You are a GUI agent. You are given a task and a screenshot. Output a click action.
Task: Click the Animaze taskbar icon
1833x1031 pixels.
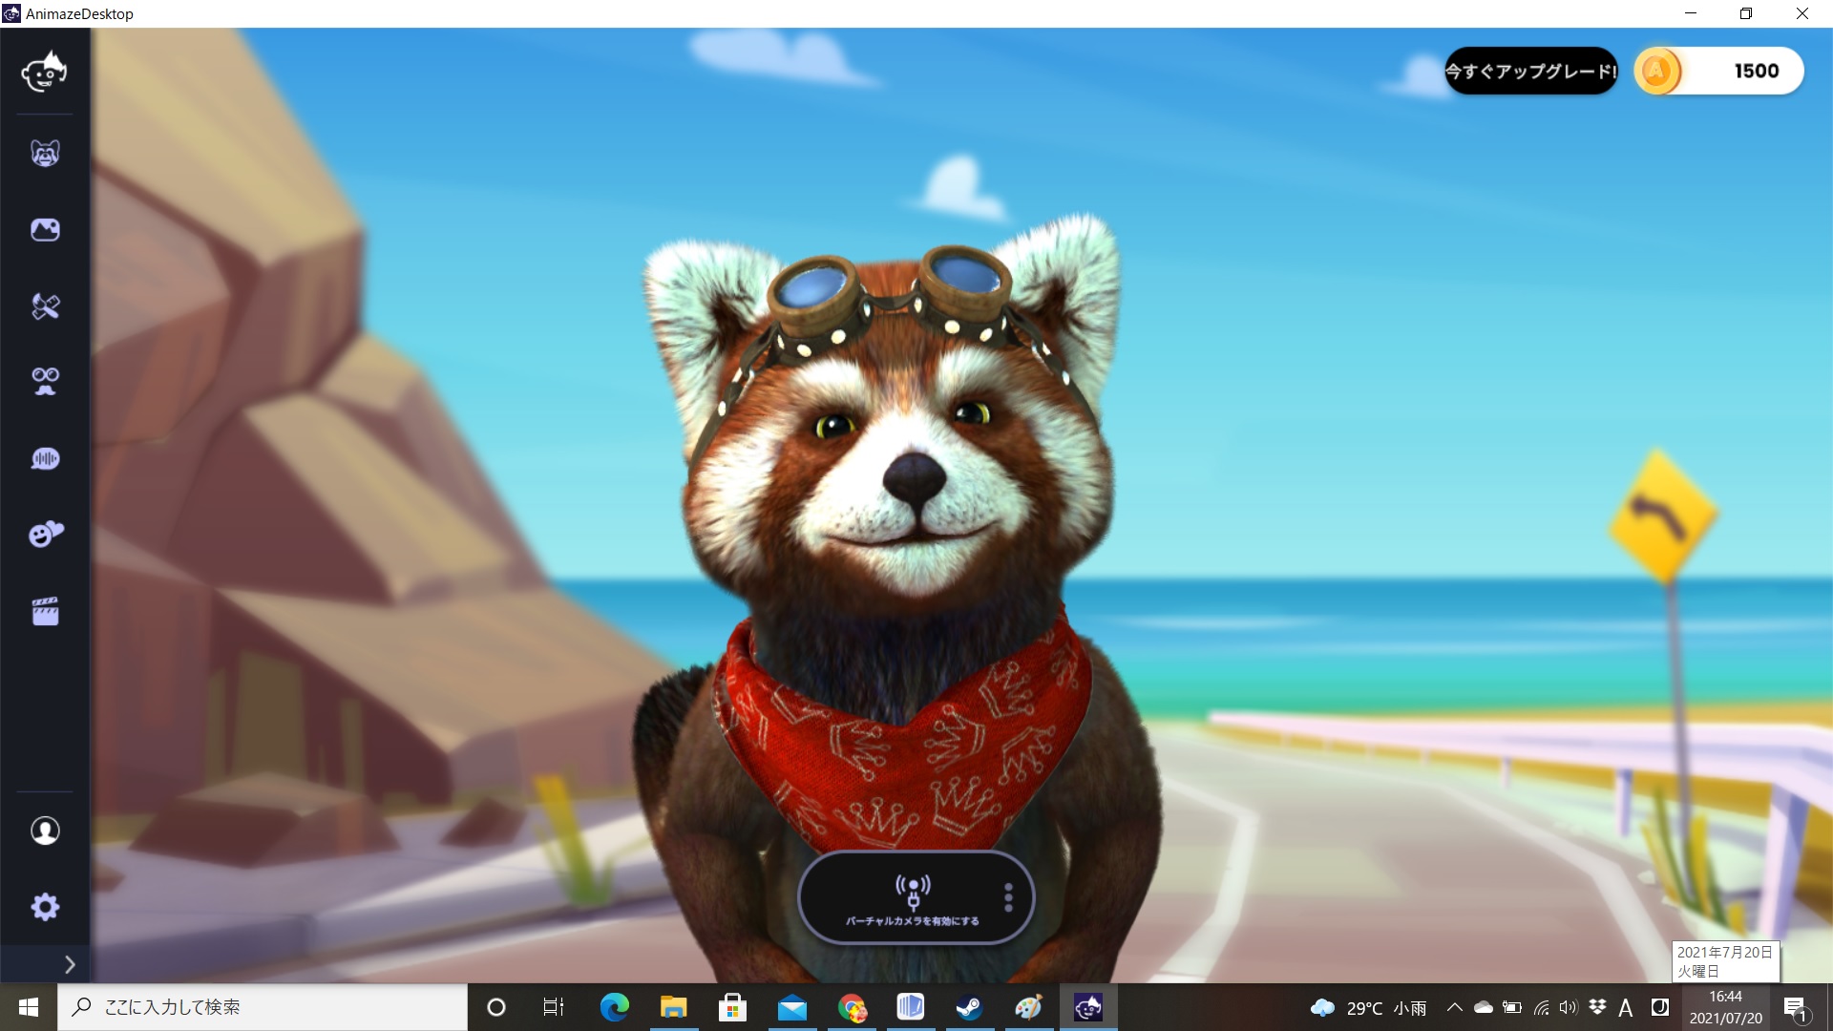point(1087,1007)
